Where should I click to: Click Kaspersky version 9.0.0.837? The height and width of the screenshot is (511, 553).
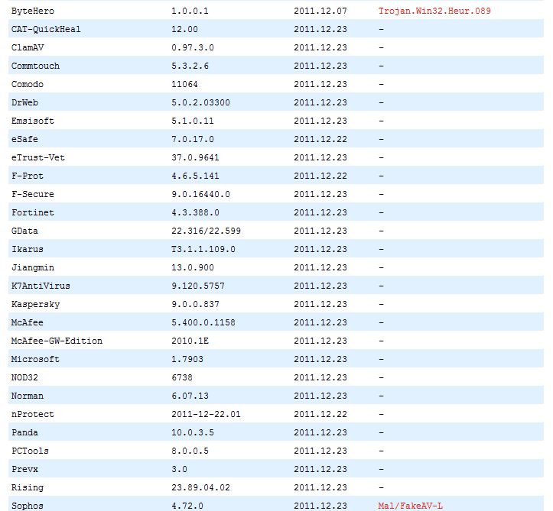point(195,304)
